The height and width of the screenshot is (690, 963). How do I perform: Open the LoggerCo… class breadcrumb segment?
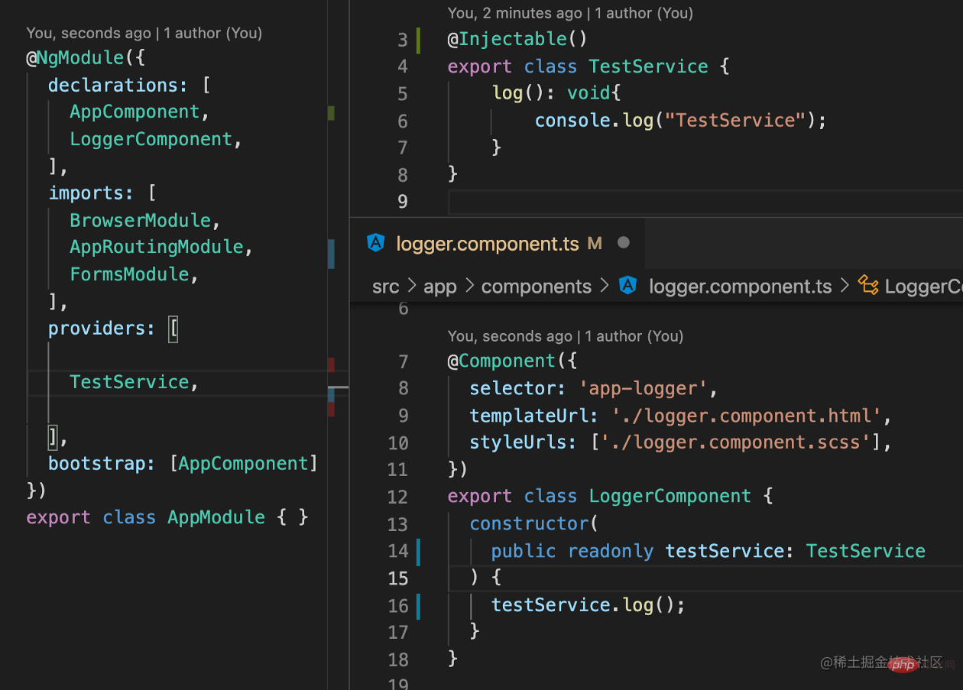point(923,287)
